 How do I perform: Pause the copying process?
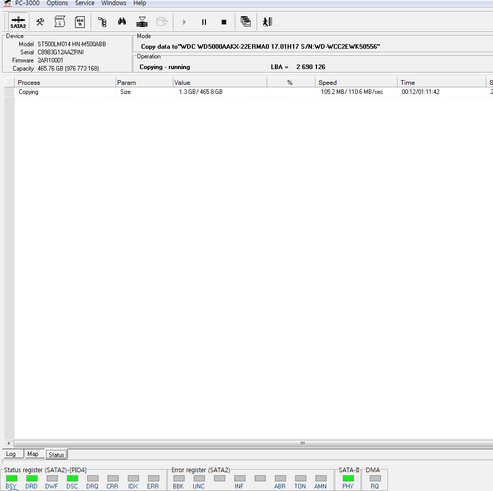point(204,22)
